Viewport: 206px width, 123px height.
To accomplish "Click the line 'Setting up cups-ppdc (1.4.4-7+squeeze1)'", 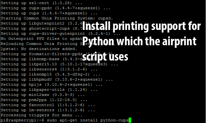I will click(x=55, y=8).
